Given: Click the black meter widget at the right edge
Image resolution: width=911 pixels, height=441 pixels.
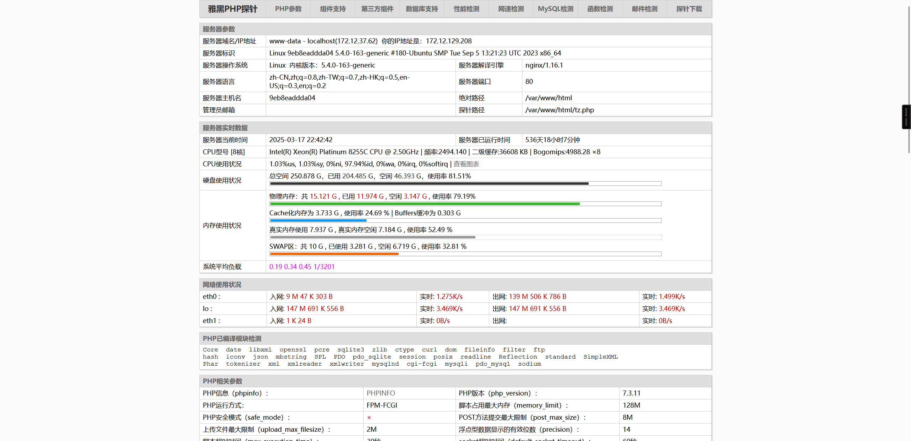Looking at the screenshot, I should (906, 117).
